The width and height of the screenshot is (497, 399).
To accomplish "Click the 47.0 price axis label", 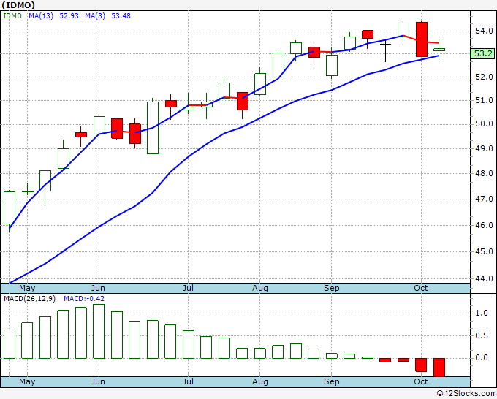I will pyautogui.click(x=484, y=199).
